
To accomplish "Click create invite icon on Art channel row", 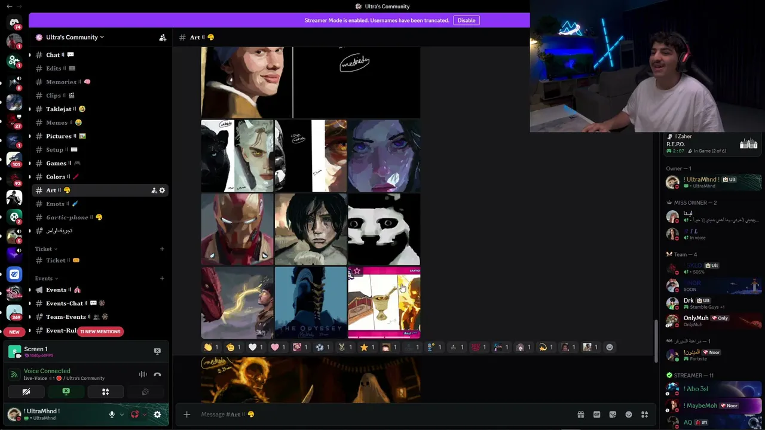I will click(x=154, y=191).
